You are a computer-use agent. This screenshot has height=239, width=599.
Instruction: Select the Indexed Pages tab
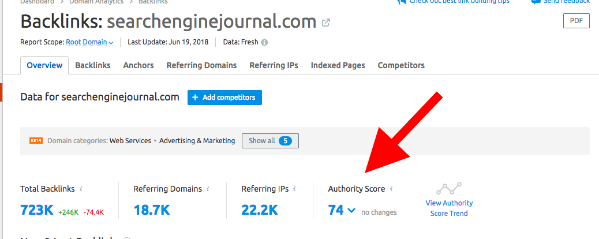tap(338, 65)
